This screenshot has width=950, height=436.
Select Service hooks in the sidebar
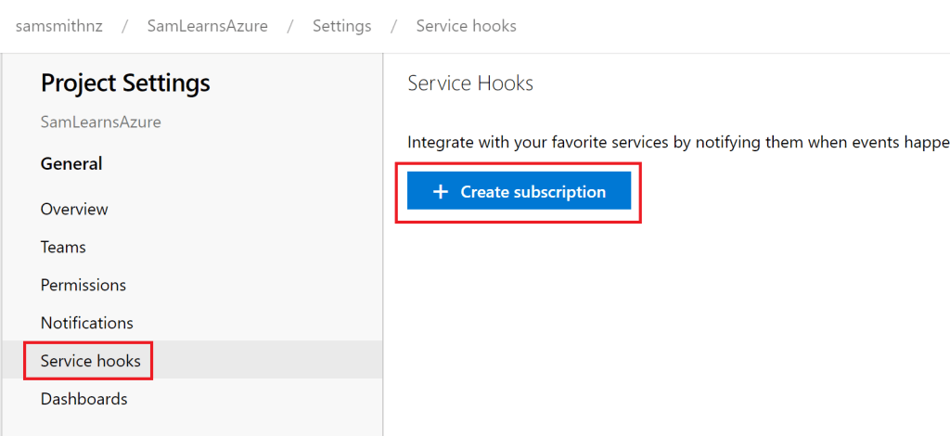(x=91, y=361)
